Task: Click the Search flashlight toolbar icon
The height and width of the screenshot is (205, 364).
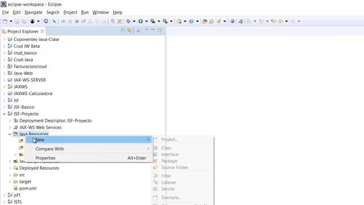Action: [218, 21]
